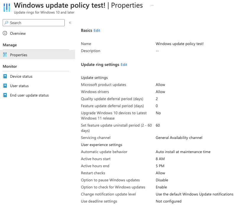Open Device status under Monitor
247x207 pixels.
click(21, 77)
